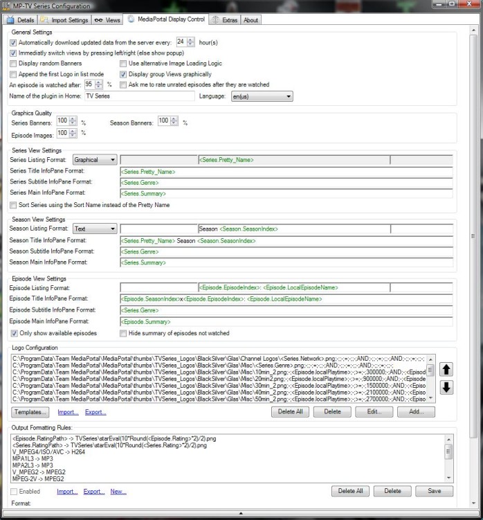Click Delete button for formatting rules
This screenshot has height=520, width=483.
pos(392,491)
